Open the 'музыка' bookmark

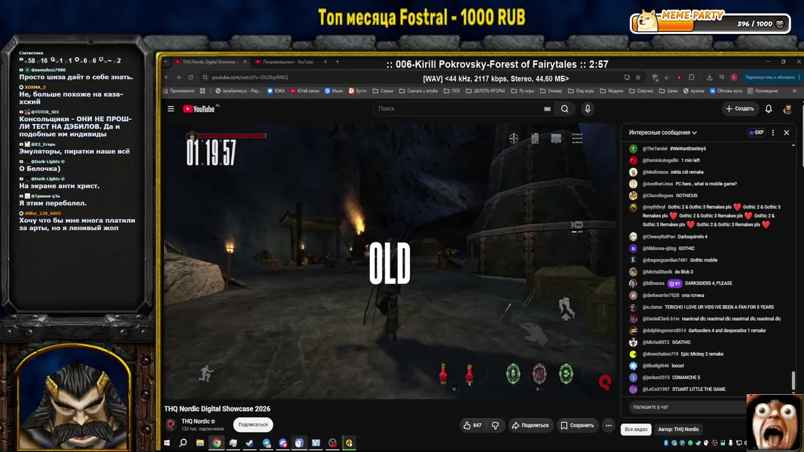694,91
